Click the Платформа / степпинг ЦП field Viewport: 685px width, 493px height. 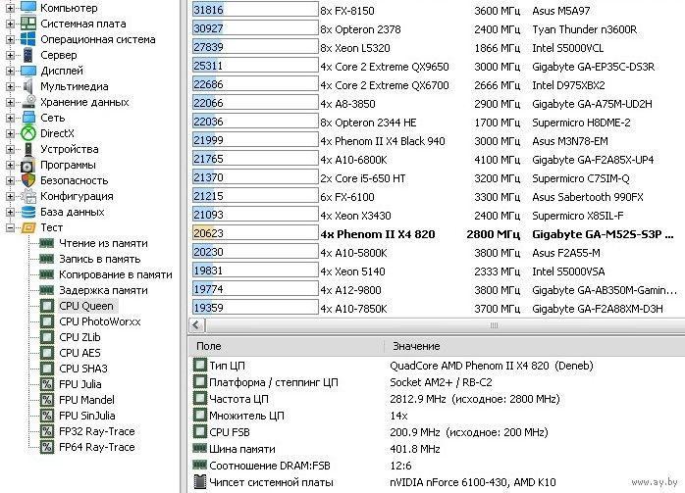point(437,382)
